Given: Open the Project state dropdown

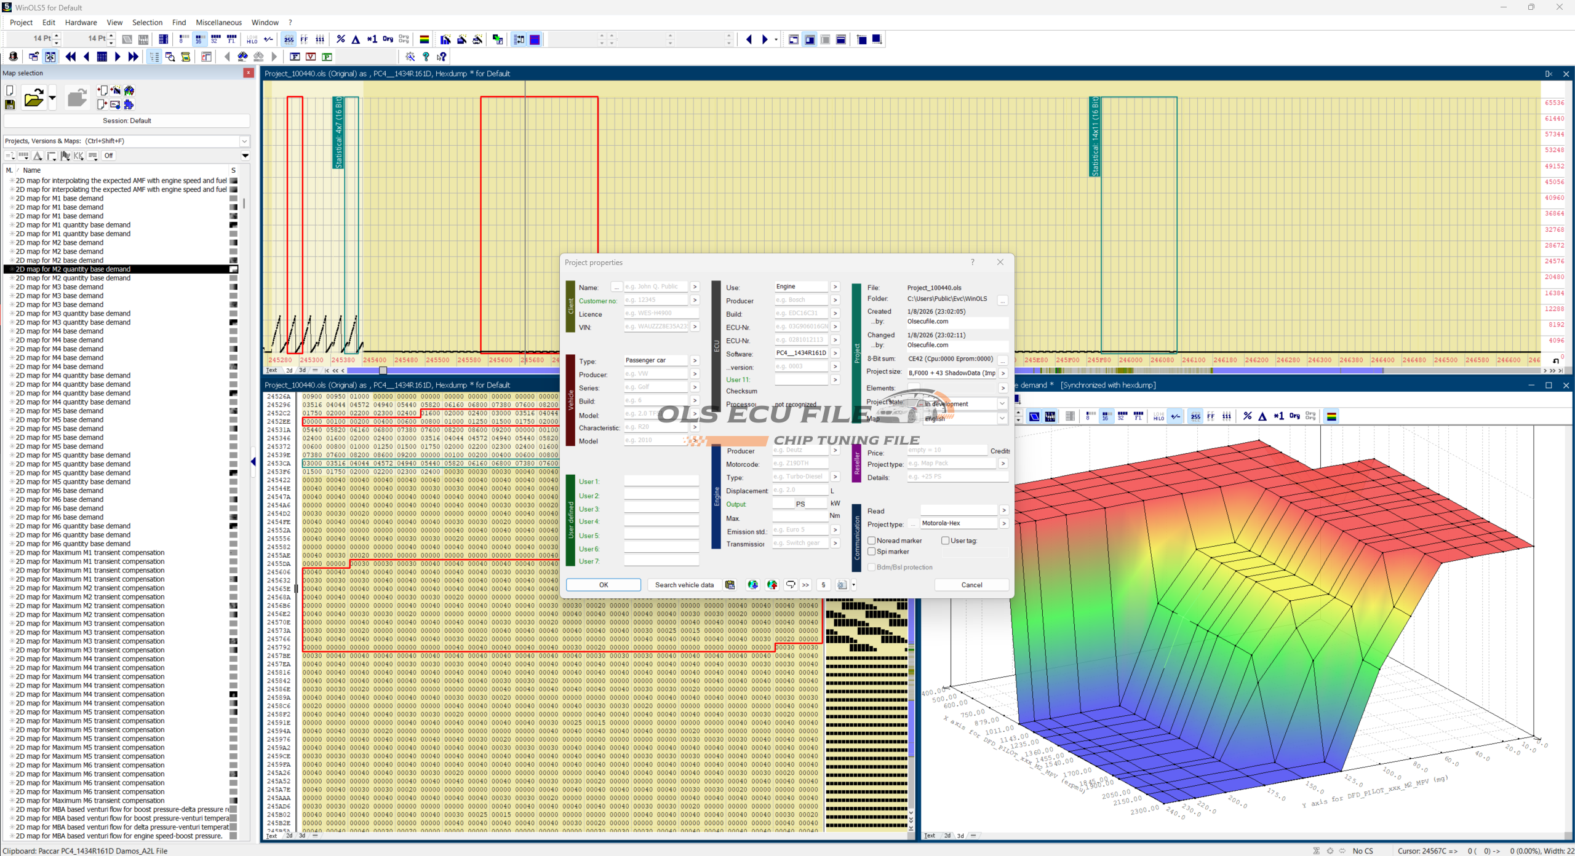Looking at the screenshot, I should (1002, 404).
